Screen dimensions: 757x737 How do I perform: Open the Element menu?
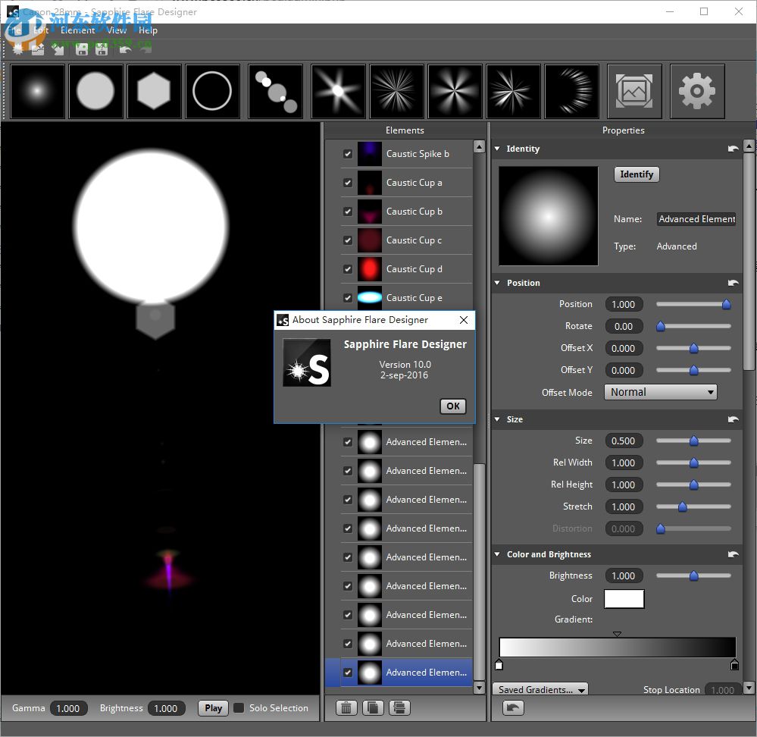click(x=77, y=30)
